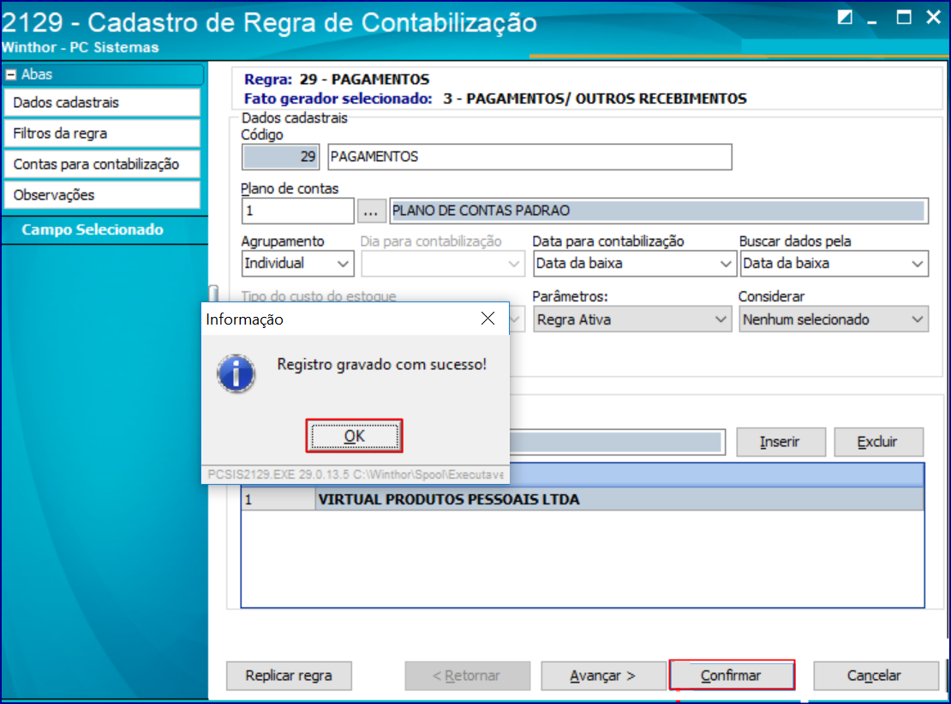Select the VIRTUAL PRODUTOS PESSOAIS LTDA row
The height and width of the screenshot is (704, 951).
[583, 499]
